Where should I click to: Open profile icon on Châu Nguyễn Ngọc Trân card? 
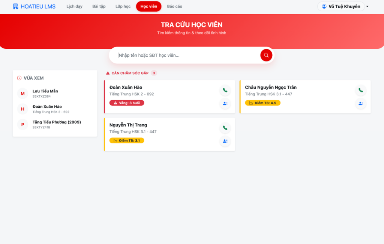coord(361,103)
